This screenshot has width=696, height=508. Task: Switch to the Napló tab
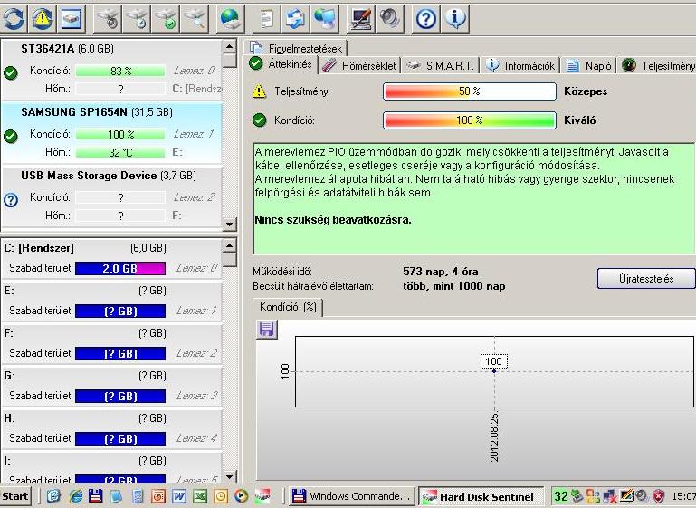coord(588,66)
